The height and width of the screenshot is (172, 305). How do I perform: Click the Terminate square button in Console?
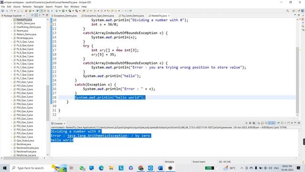246,123
